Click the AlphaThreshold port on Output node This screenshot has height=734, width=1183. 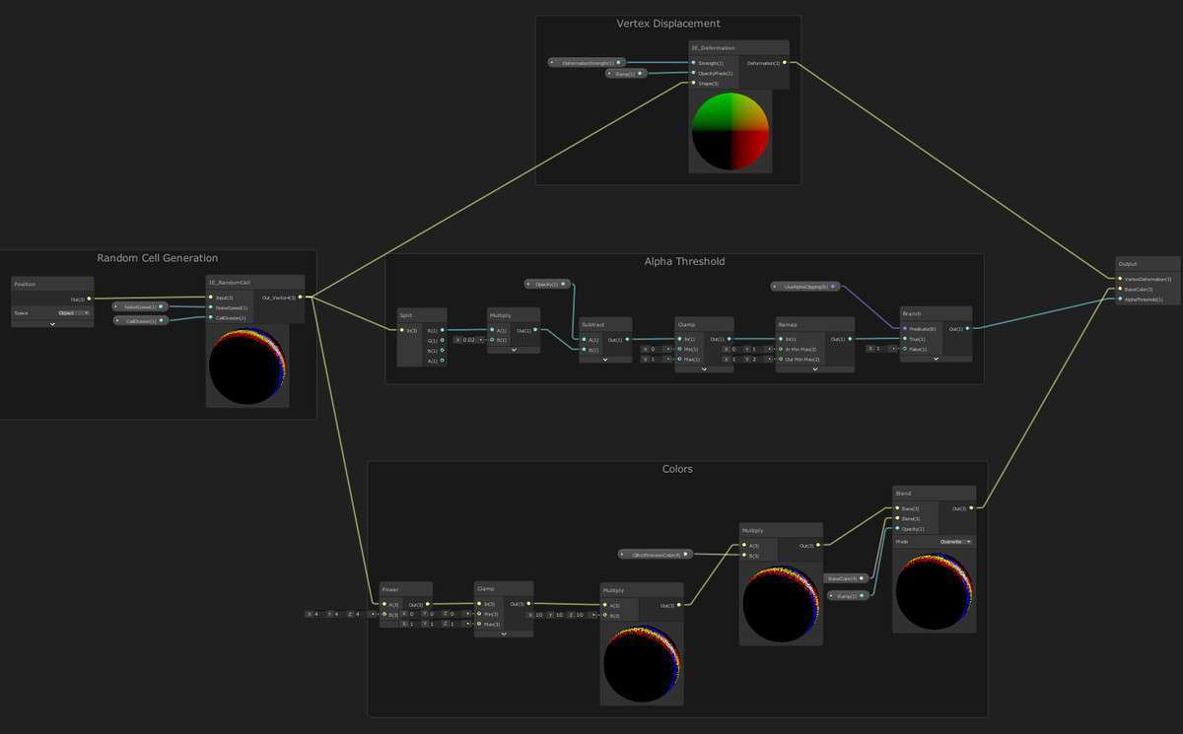1120,299
